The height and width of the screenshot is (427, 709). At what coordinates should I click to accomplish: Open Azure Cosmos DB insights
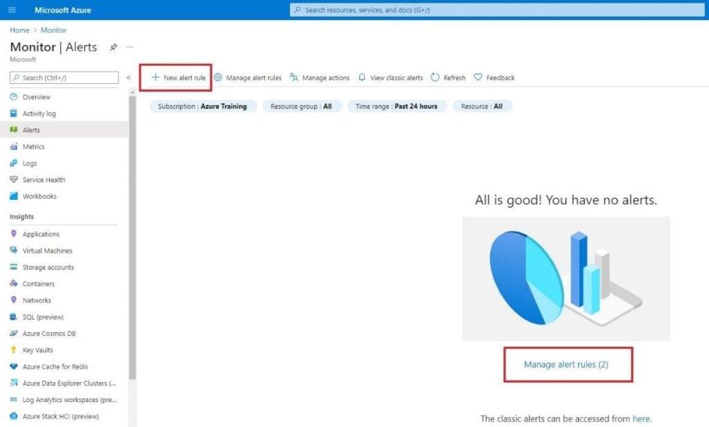tap(51, 333)
